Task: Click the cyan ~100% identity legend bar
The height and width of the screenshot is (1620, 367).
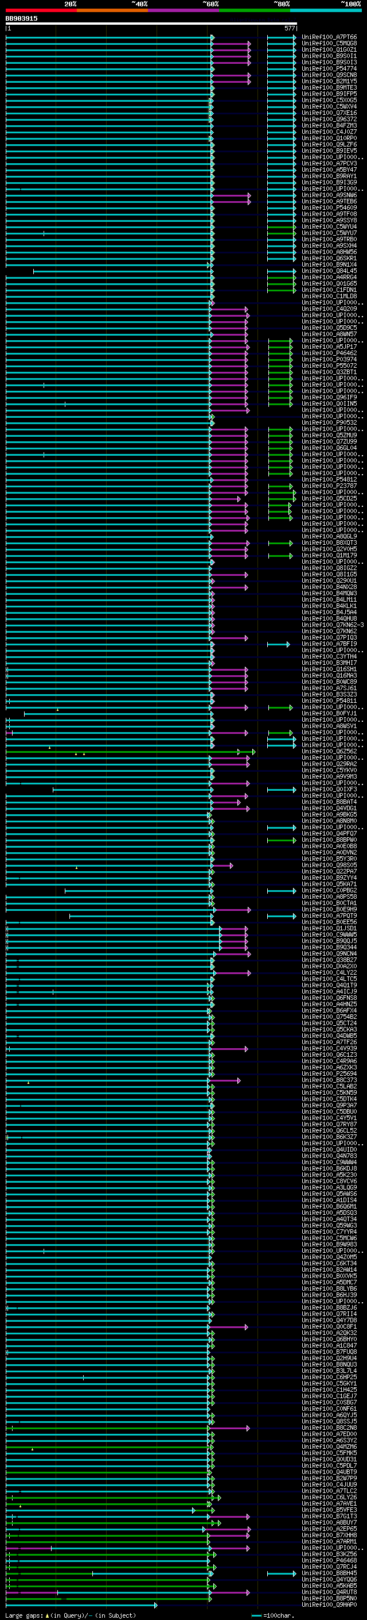Action: (326, 10)
